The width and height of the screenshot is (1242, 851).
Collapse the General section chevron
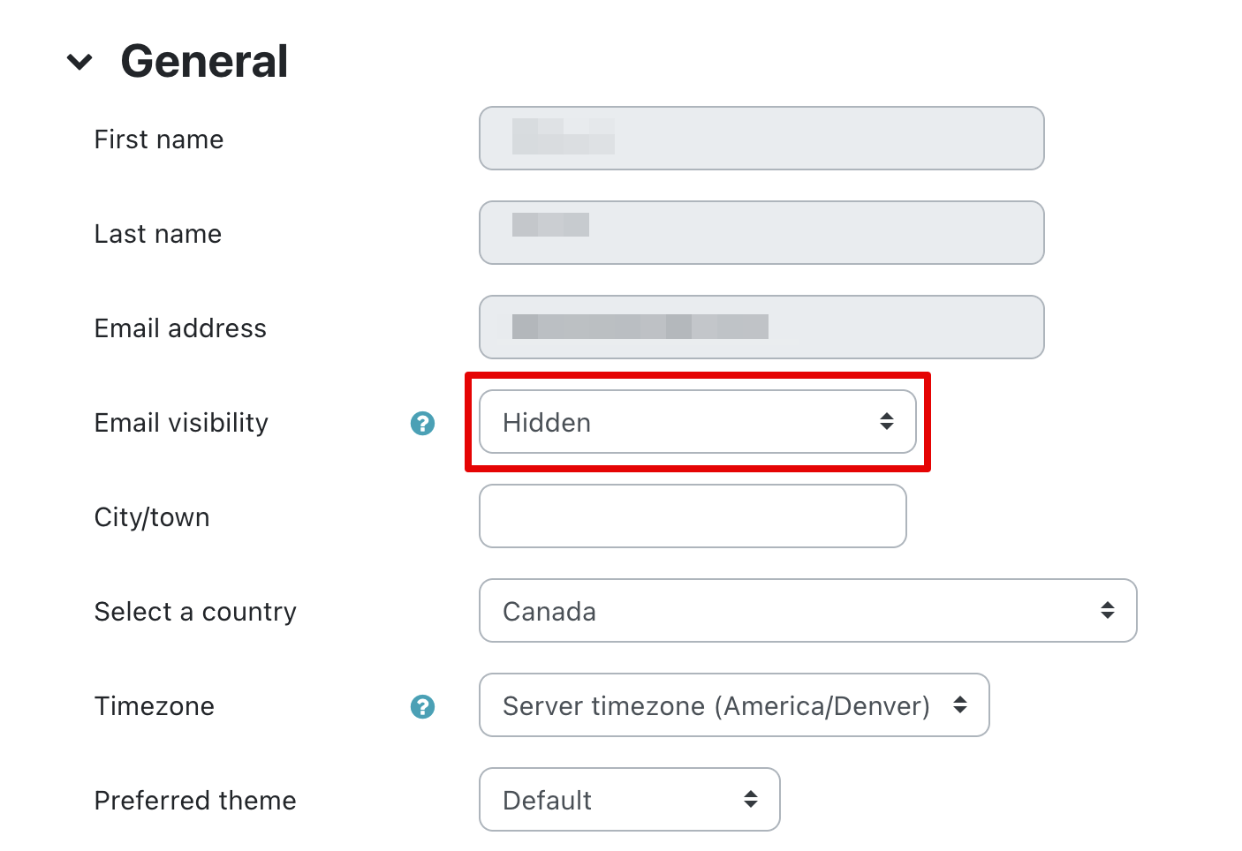tap(80, 62)
